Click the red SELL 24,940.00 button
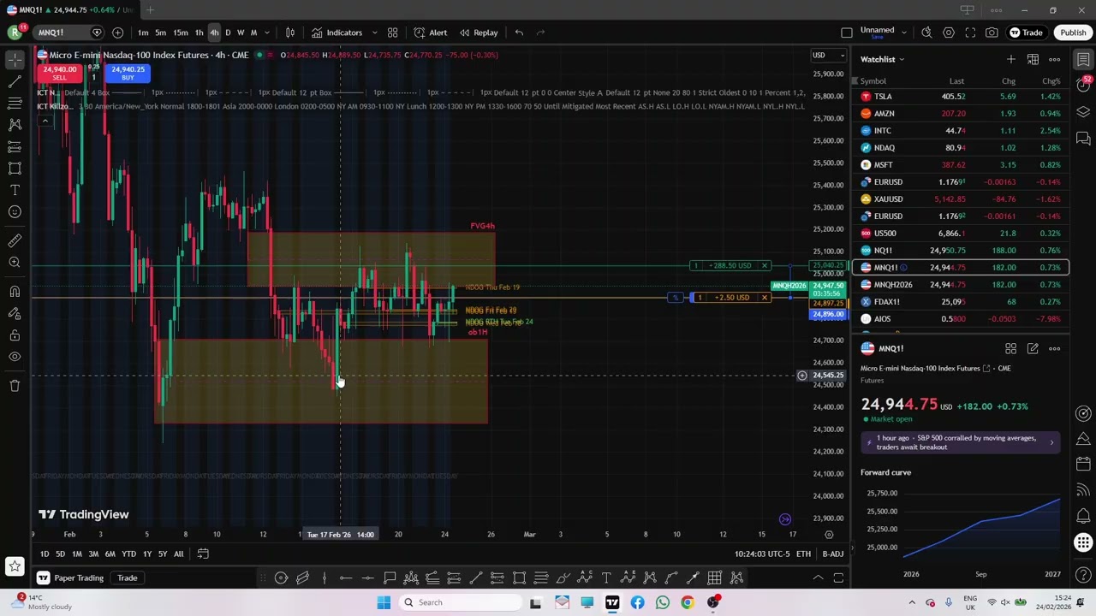This screenshot has width=1096, height=616. (x=59, y=73)
